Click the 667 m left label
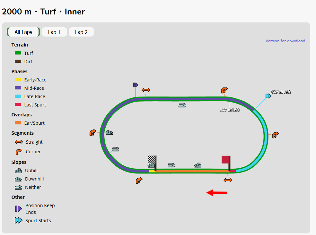 (281, 92)
